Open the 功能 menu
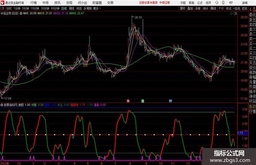 coord(183,3)
